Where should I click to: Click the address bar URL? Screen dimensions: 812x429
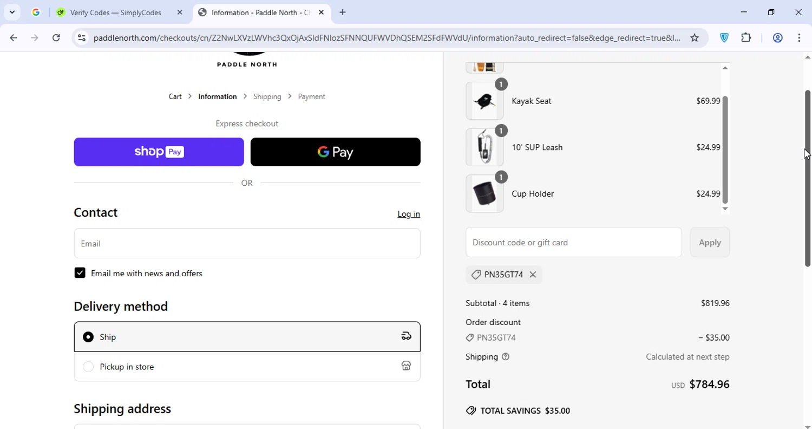387,38
